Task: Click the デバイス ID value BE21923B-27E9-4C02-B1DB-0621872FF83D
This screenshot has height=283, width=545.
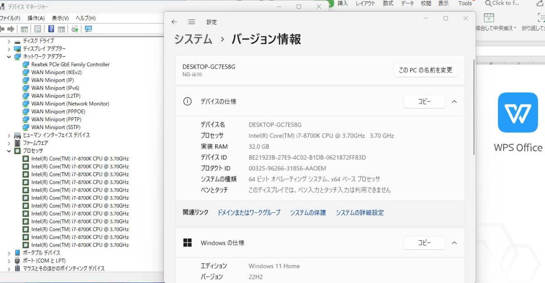Action: click(x=307, y=158)
